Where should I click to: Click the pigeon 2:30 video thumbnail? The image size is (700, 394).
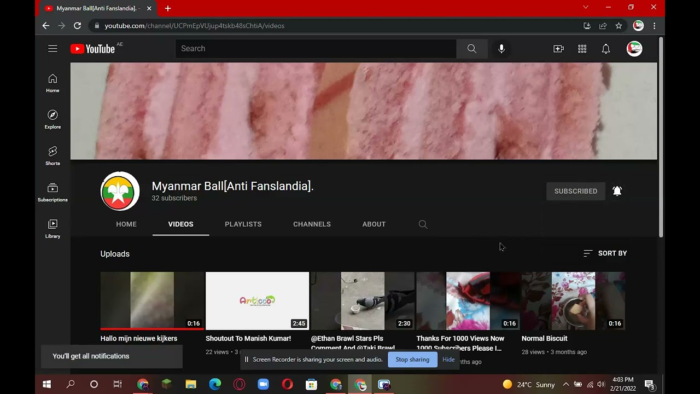coord(363,301)
